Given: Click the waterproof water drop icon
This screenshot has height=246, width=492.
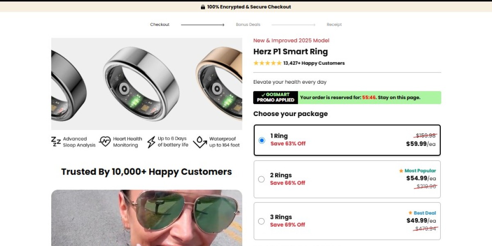Looking at the screenshot, I should (200, 141).
